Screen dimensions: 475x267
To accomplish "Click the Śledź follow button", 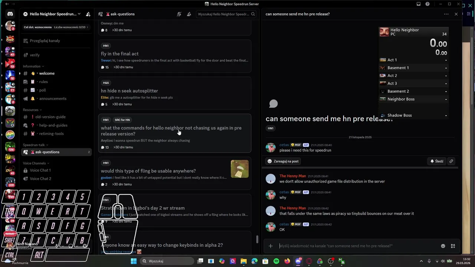I will pyautogui.click(x=436, y=161).
